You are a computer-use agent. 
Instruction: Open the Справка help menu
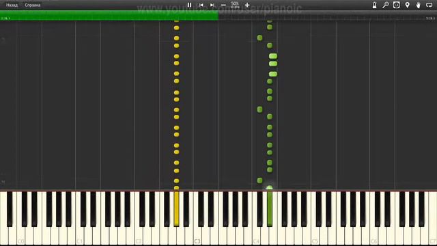pyautogui.click(x=32, y=5)
